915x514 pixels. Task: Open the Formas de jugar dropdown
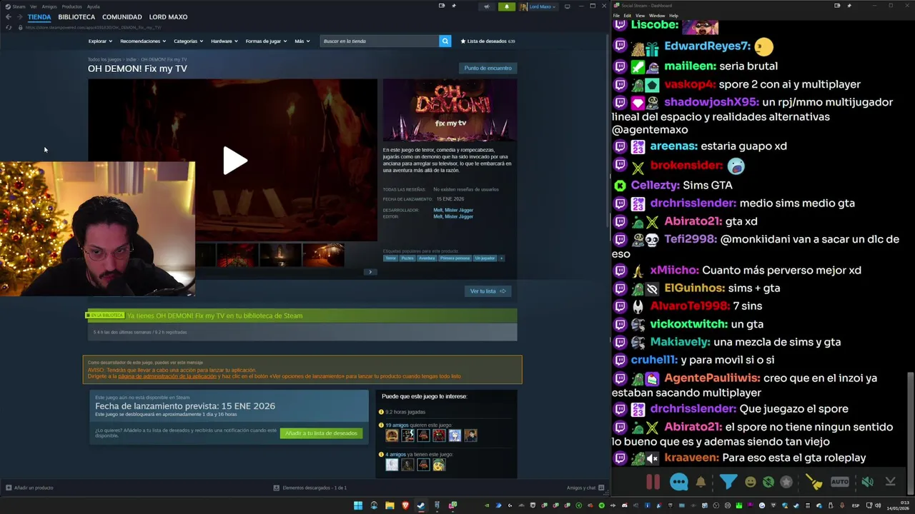tap(267, 41)
